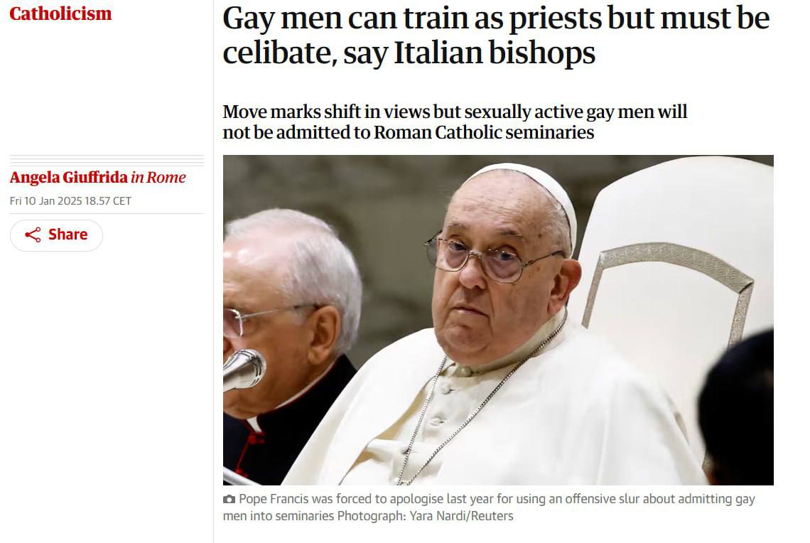Click the ruled lines above the byline
Screen dimensions: 810x543
(107, 160)
